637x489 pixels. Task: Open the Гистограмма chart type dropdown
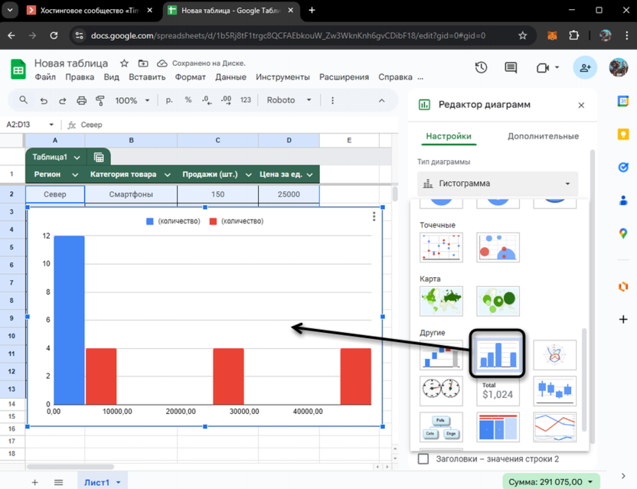[498, 184]
